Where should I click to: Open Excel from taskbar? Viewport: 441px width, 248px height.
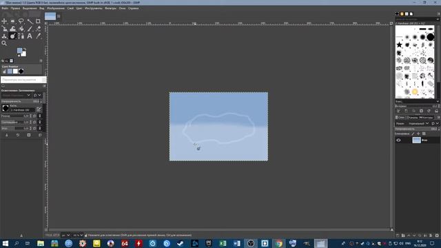coord(223,243)
